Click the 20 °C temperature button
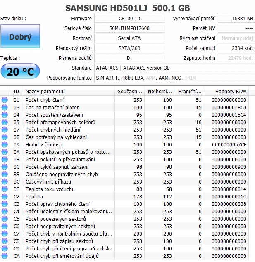This screenshot has height=262, width=255. pyautogui.click(x=20, y=71)
